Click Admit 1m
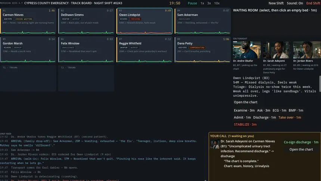 click(242, 117)
